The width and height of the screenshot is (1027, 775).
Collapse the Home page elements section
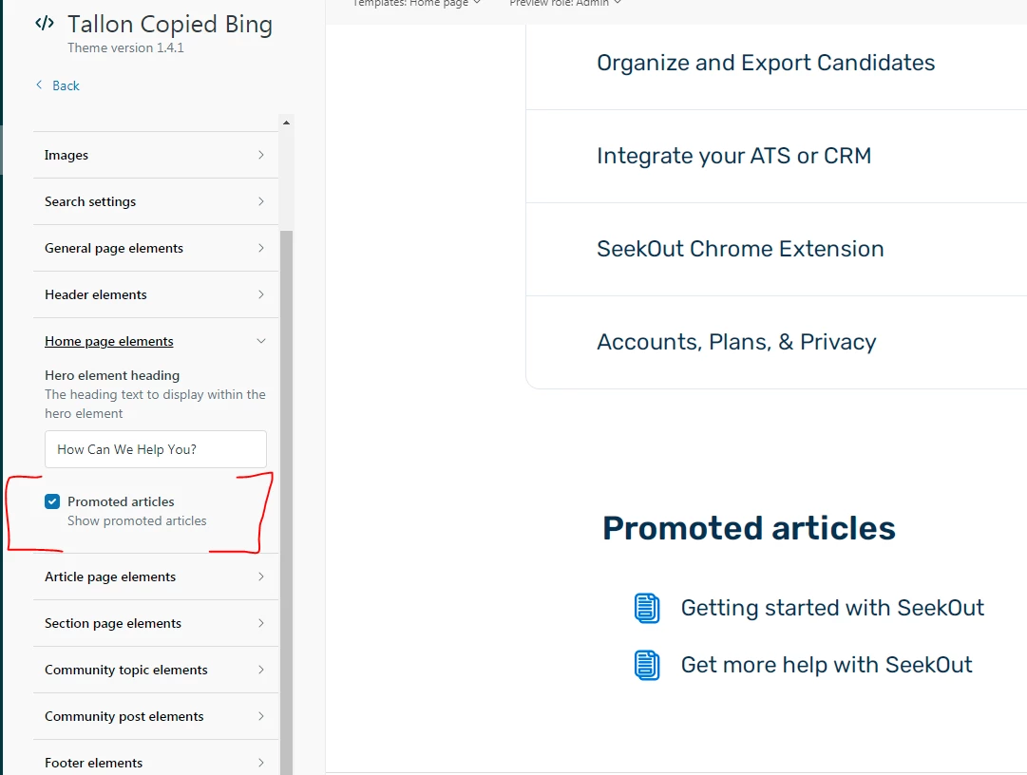pos(156,341)
